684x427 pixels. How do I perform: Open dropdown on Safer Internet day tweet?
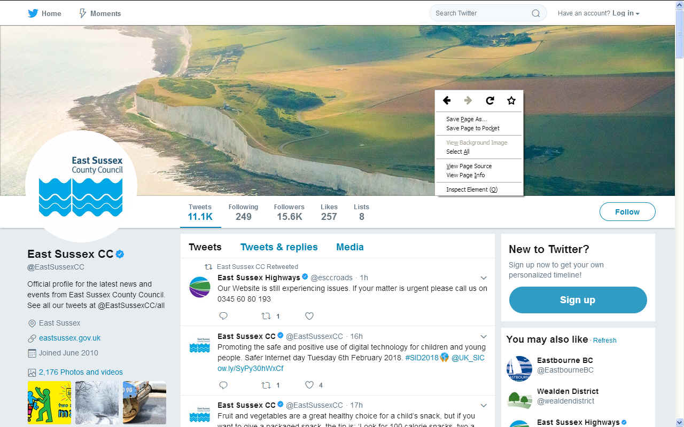point(484,337)
